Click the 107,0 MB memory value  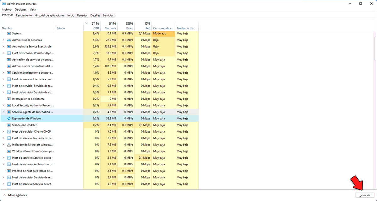pos(110,66)
